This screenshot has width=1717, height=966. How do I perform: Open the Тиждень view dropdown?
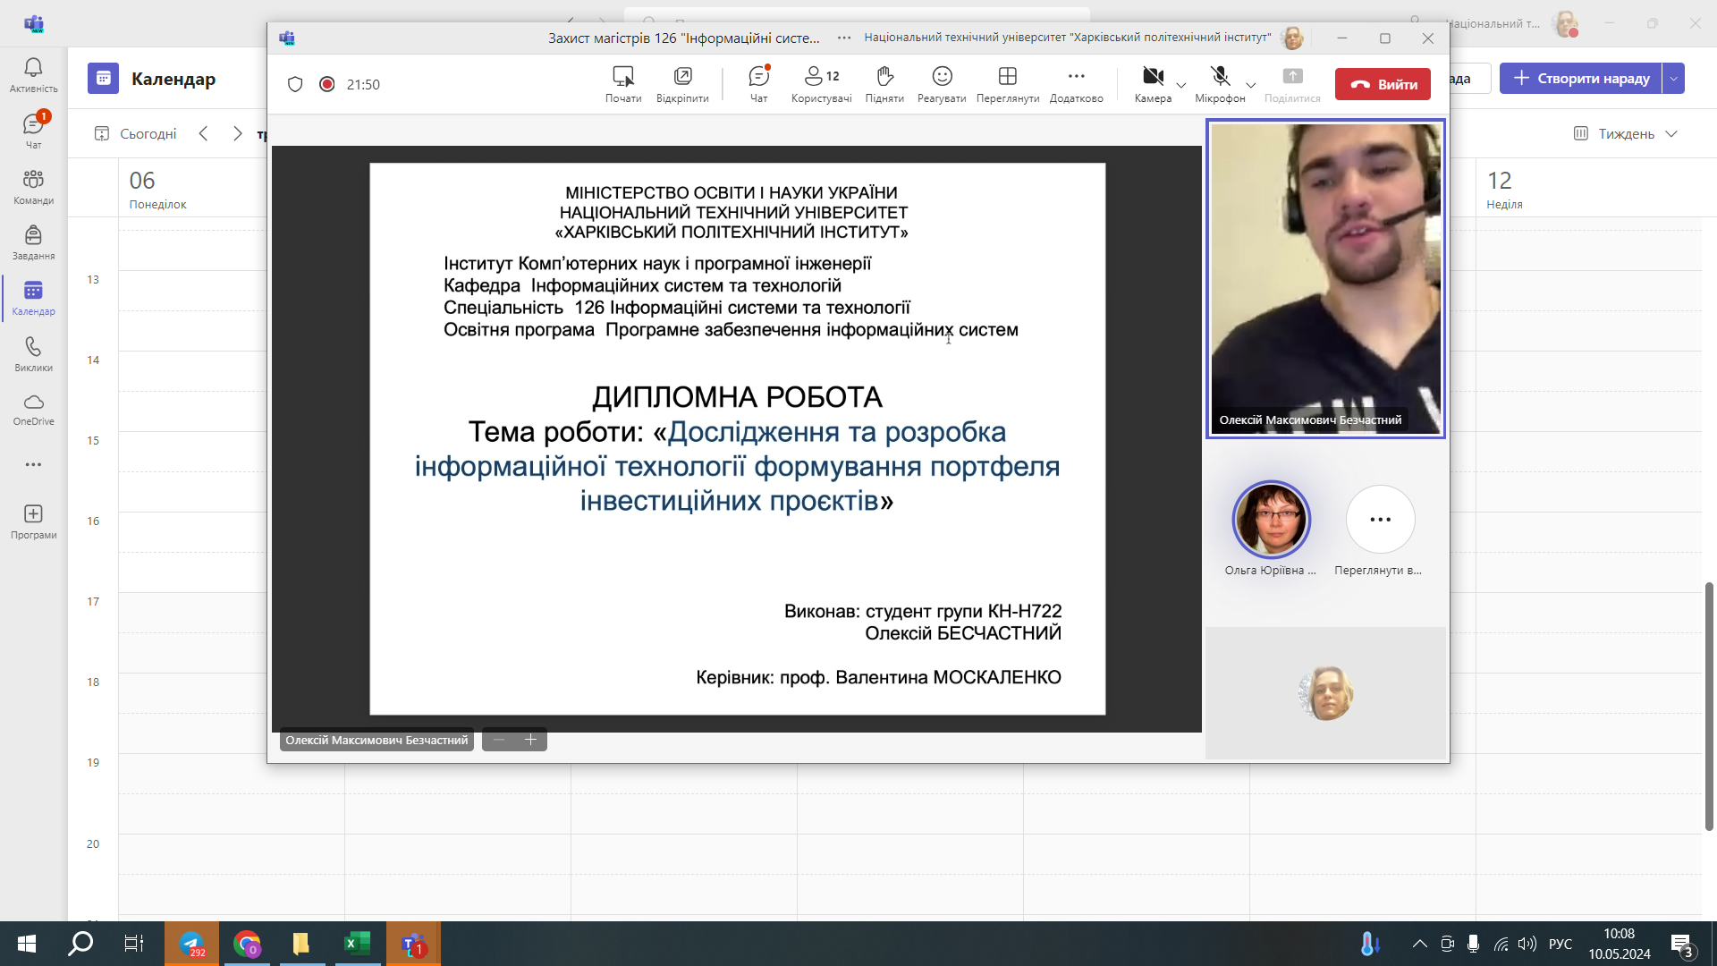pos(1626,133)
